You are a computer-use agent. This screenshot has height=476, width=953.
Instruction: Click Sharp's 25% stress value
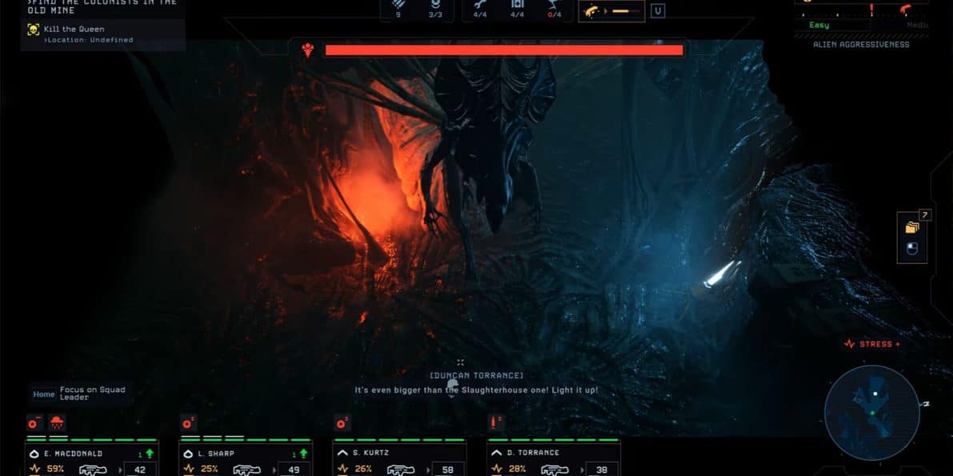[x=209, y=469]
